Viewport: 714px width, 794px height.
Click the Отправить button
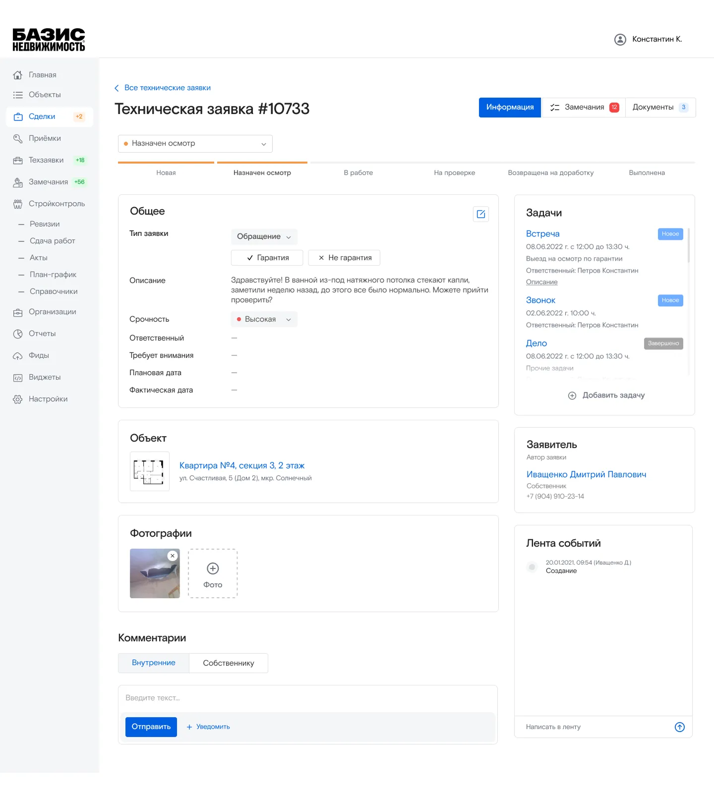[151, 727]
